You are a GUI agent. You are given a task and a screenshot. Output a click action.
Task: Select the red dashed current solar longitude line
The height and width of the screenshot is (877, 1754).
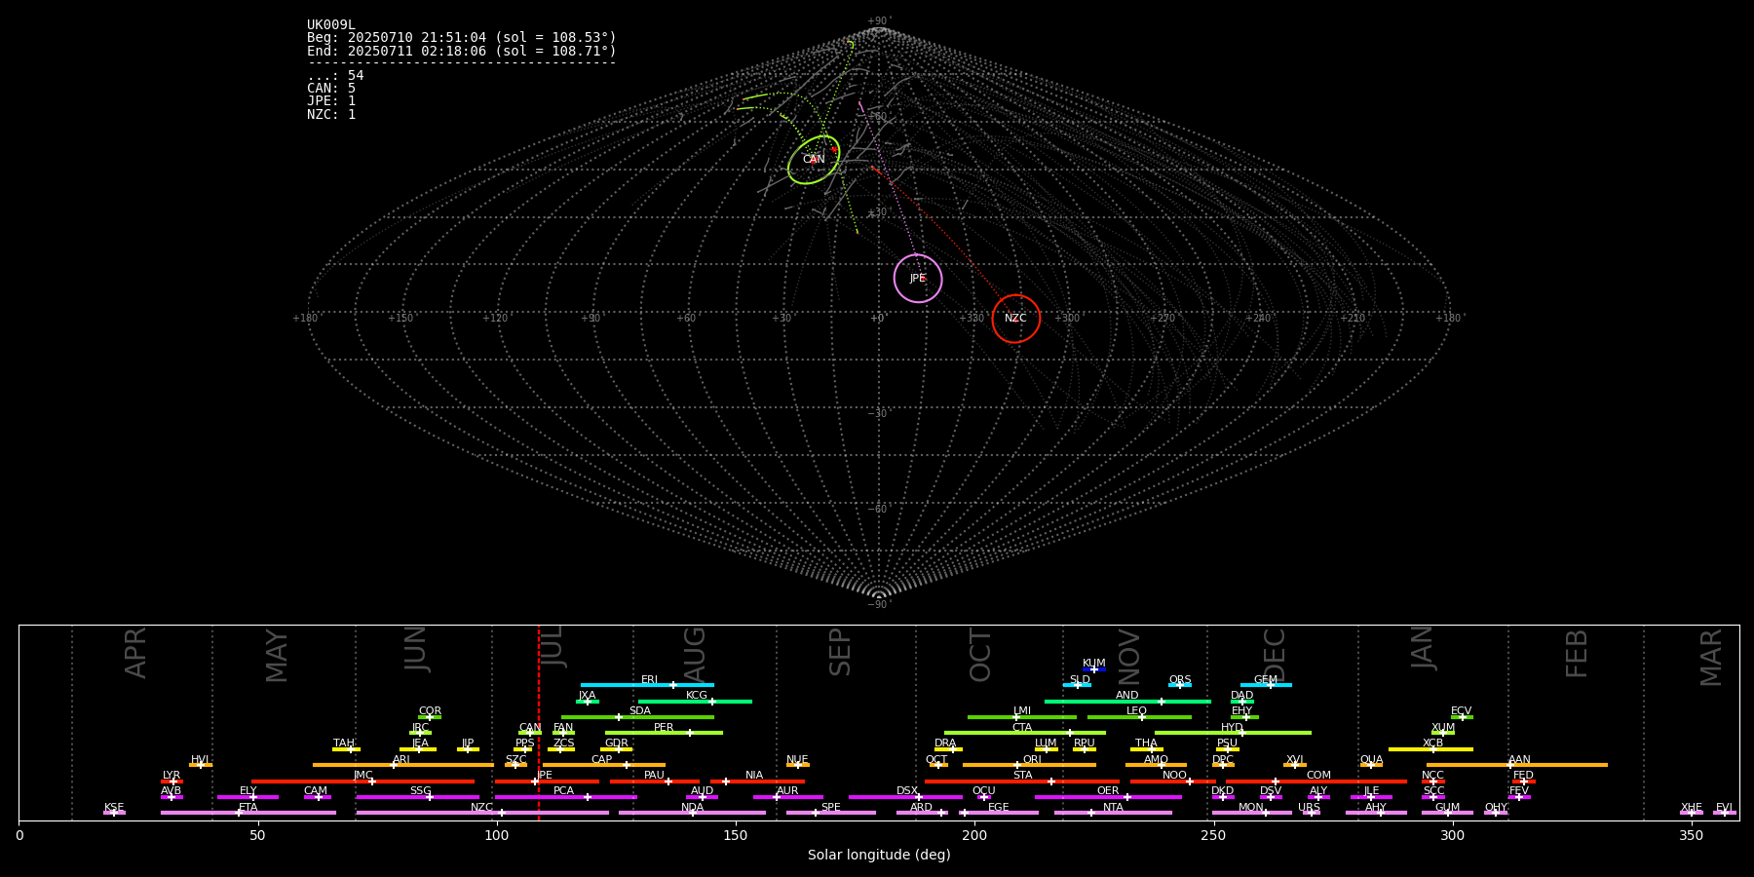click(x=539, y=722)
